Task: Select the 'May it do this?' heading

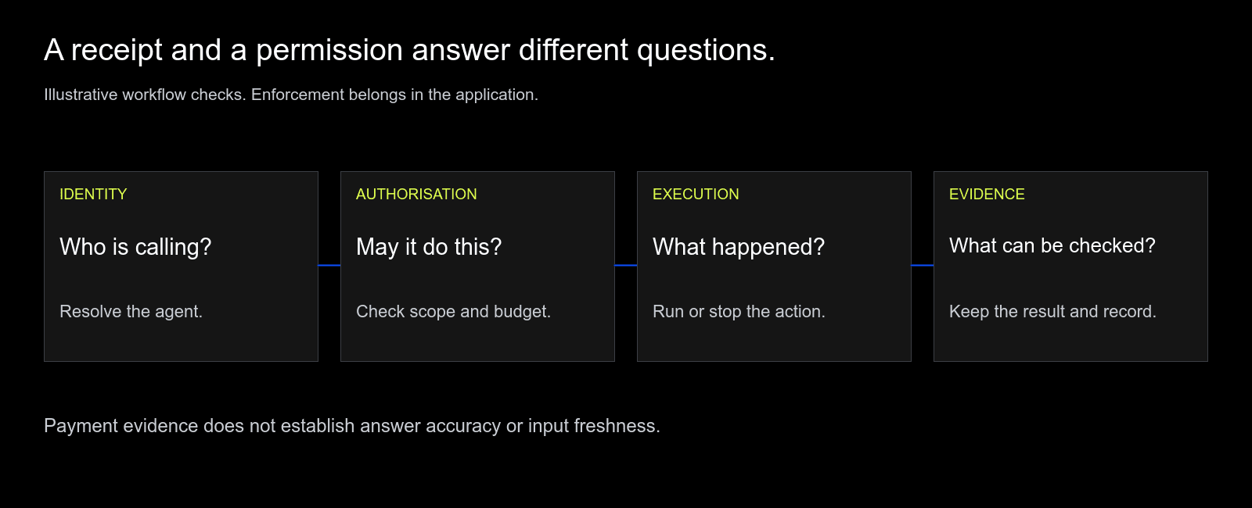Action: 429,247
